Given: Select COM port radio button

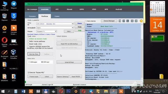Looking at the screenshot, I should click(42, 62).
